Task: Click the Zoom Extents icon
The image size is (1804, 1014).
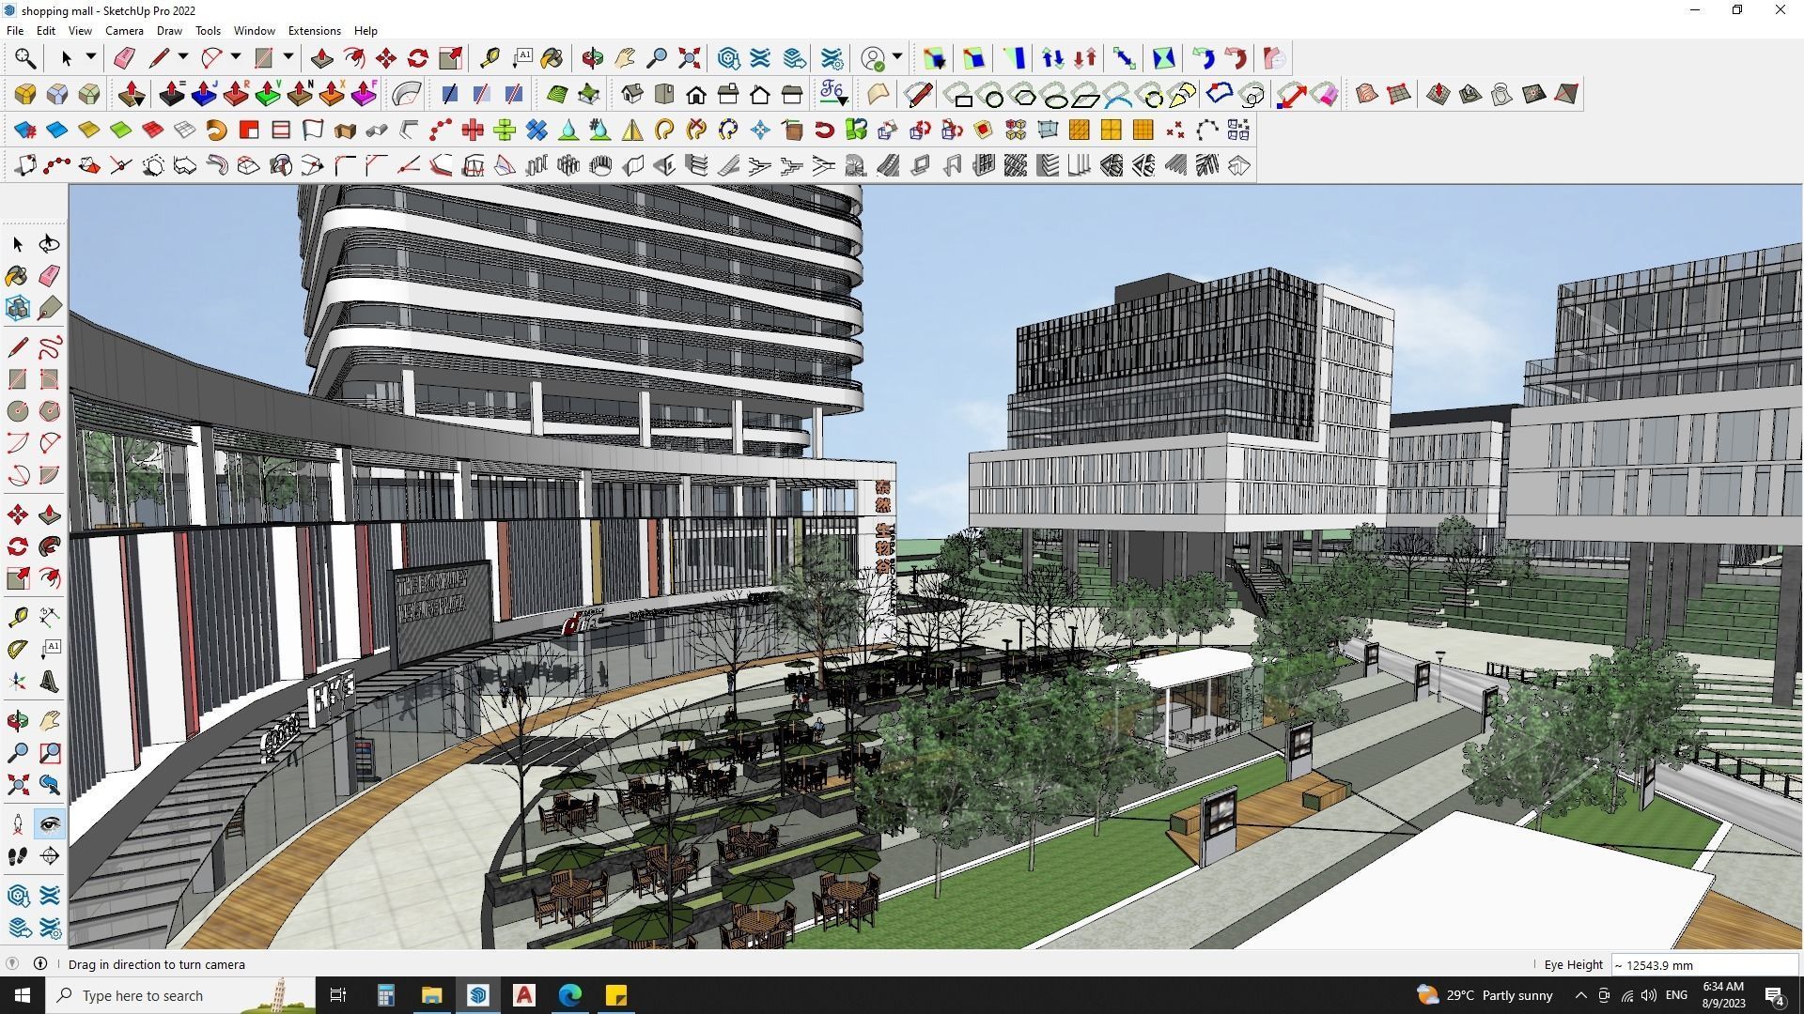Action: [x=689, y=58]
